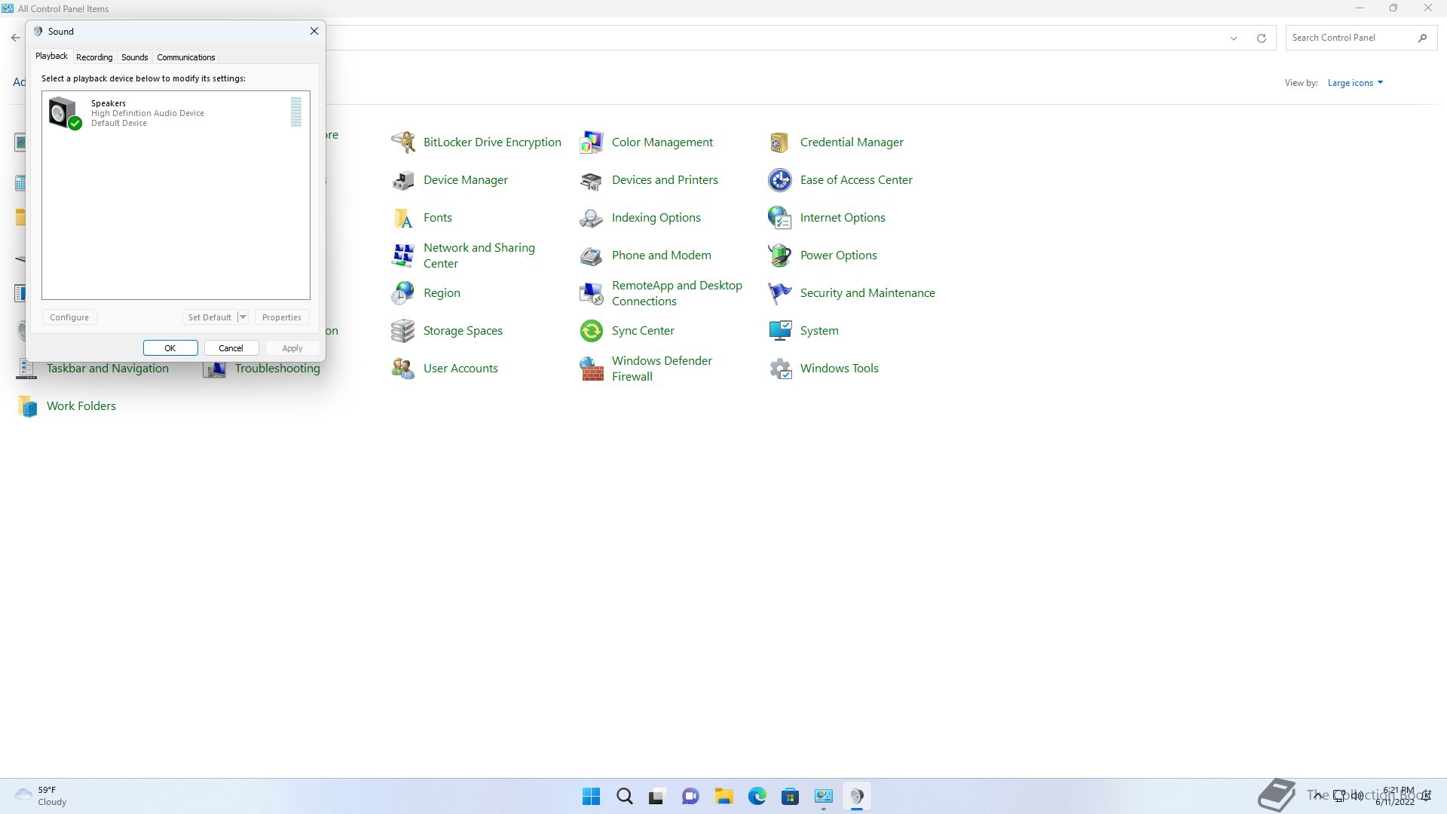
Task: Open the System monitor icon
Action: click(780, 330)
